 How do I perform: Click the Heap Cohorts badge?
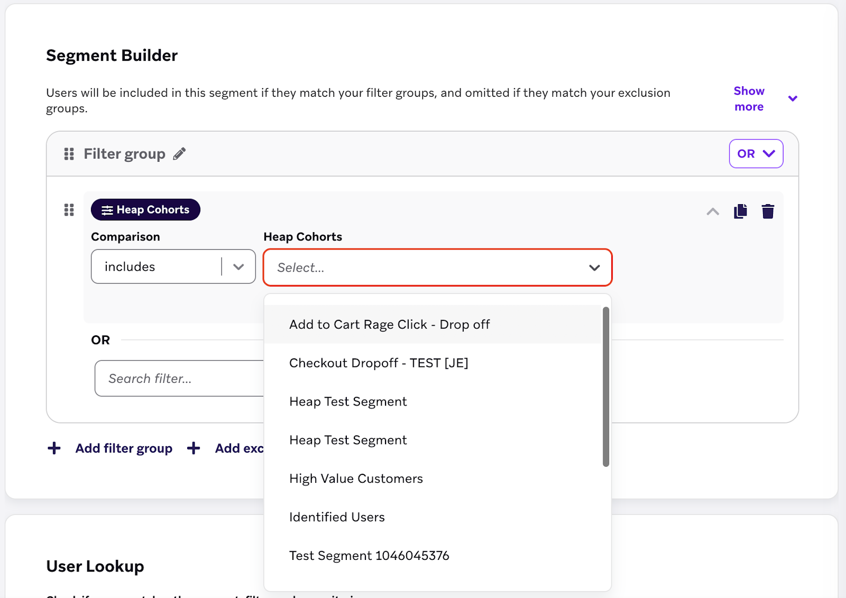coord(145,210)
